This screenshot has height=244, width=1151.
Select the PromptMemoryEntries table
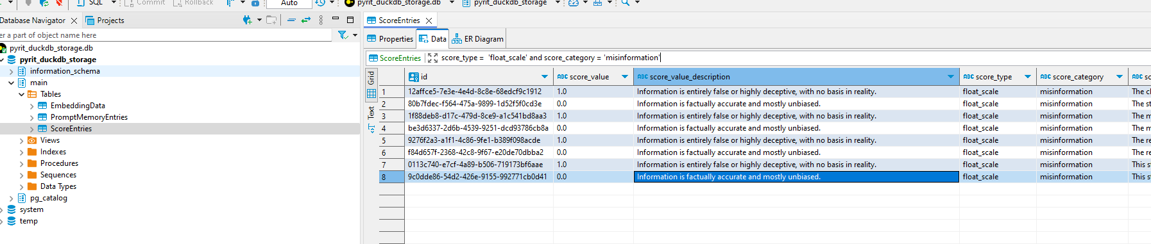point(89,117)
